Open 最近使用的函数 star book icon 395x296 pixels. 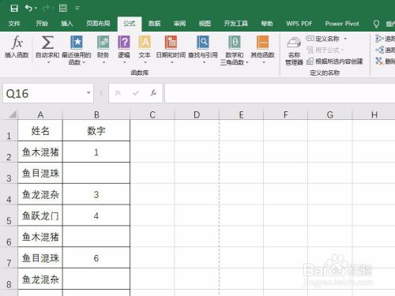coord(77,43)
